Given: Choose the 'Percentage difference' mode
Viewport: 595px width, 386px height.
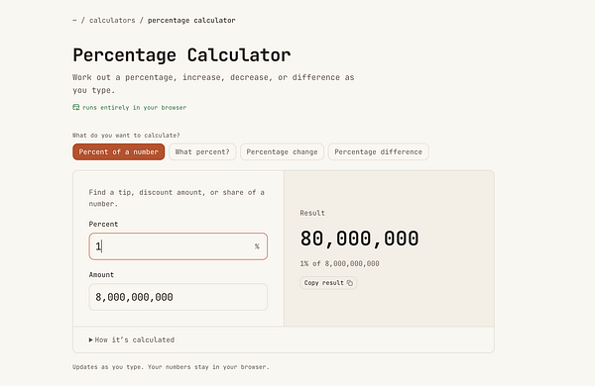Looking at the screenshot, I should pos(379,151).
